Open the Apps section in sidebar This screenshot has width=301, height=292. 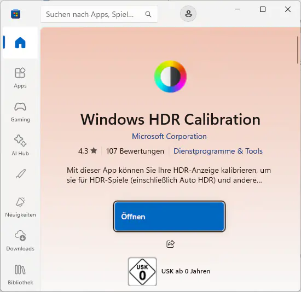[20, 78]
